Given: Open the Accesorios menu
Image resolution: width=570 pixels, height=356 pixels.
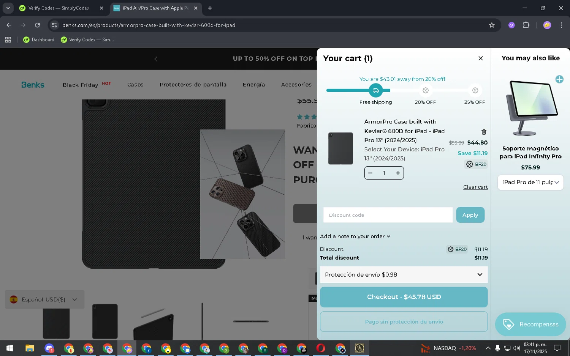Looking at the screenshot, I should click(x=296, y=85).
